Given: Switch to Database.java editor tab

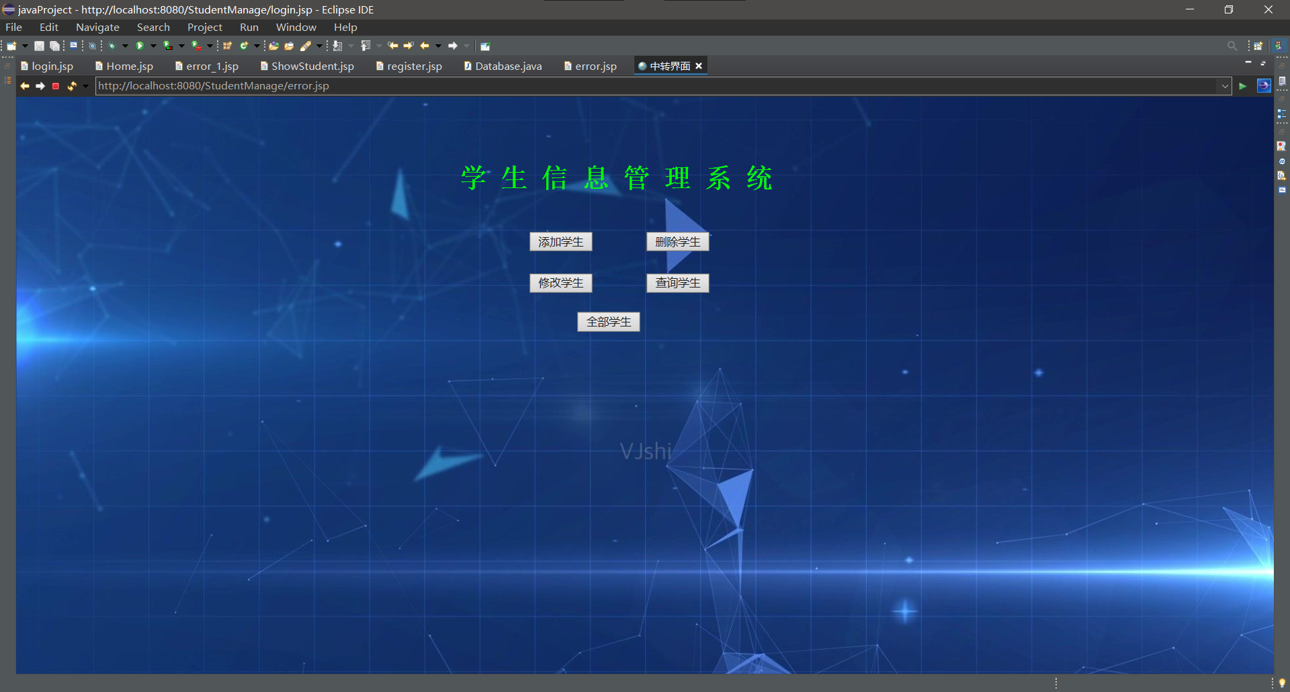Looking at the screenshot, I should pyautogui.click(x=503, y=66).
